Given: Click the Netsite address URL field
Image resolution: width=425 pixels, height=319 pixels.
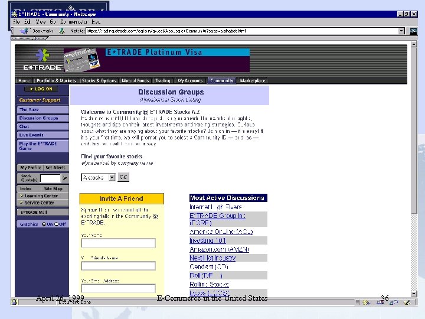Looking at the screenshot, I should [242, 31].
